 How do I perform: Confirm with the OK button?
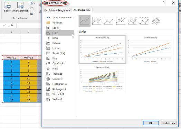[x=151, y=123]
